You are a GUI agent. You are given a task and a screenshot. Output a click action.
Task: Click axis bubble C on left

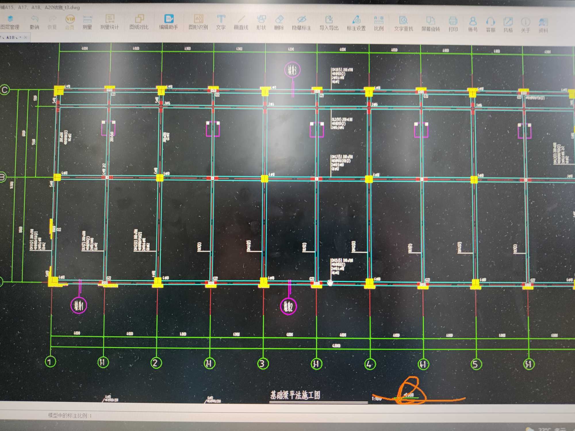tap(5, 90)
